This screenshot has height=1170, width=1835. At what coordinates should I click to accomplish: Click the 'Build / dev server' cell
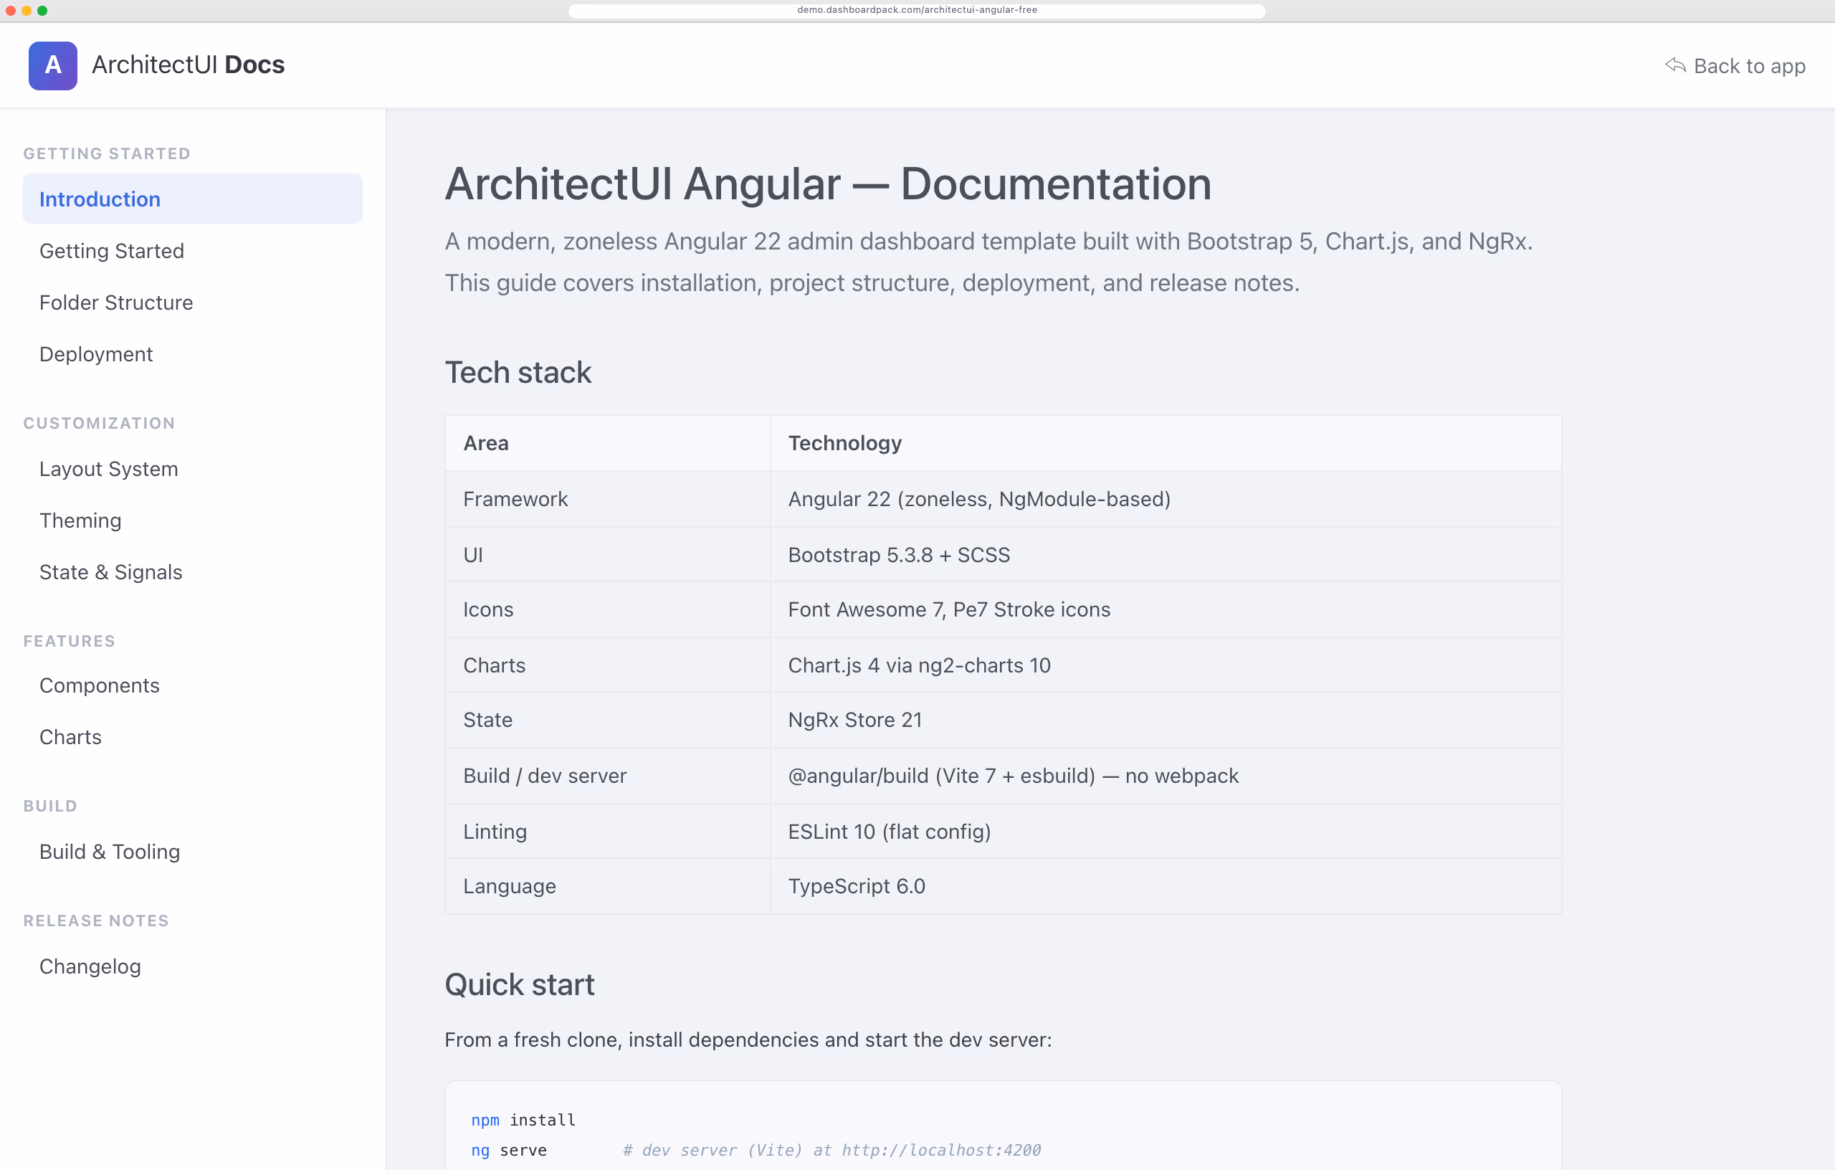pyautogui.click(x=607, y=776)
